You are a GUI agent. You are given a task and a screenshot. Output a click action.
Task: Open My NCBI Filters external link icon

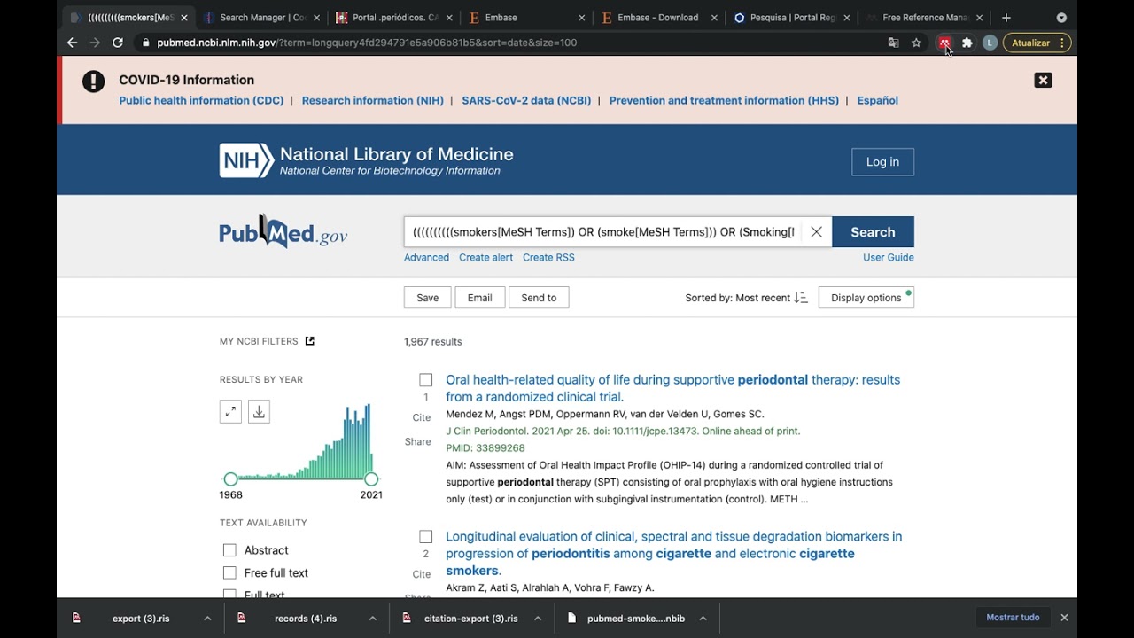[310, 341]
